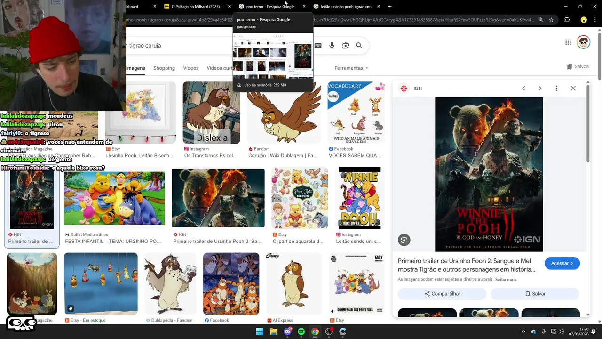Open Instagram Winnie Pooh thumbnail

360,198
